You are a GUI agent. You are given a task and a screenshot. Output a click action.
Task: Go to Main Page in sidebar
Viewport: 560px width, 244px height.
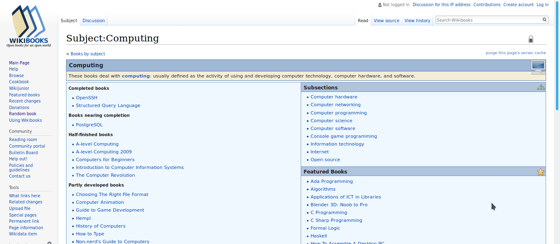click(19, 63)
